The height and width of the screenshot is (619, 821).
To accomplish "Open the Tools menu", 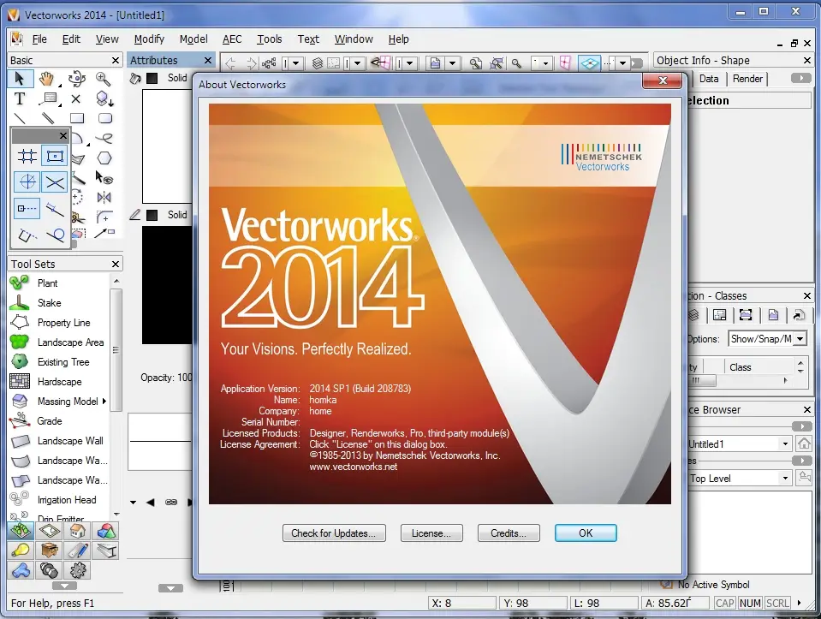I will coord(269,39).
